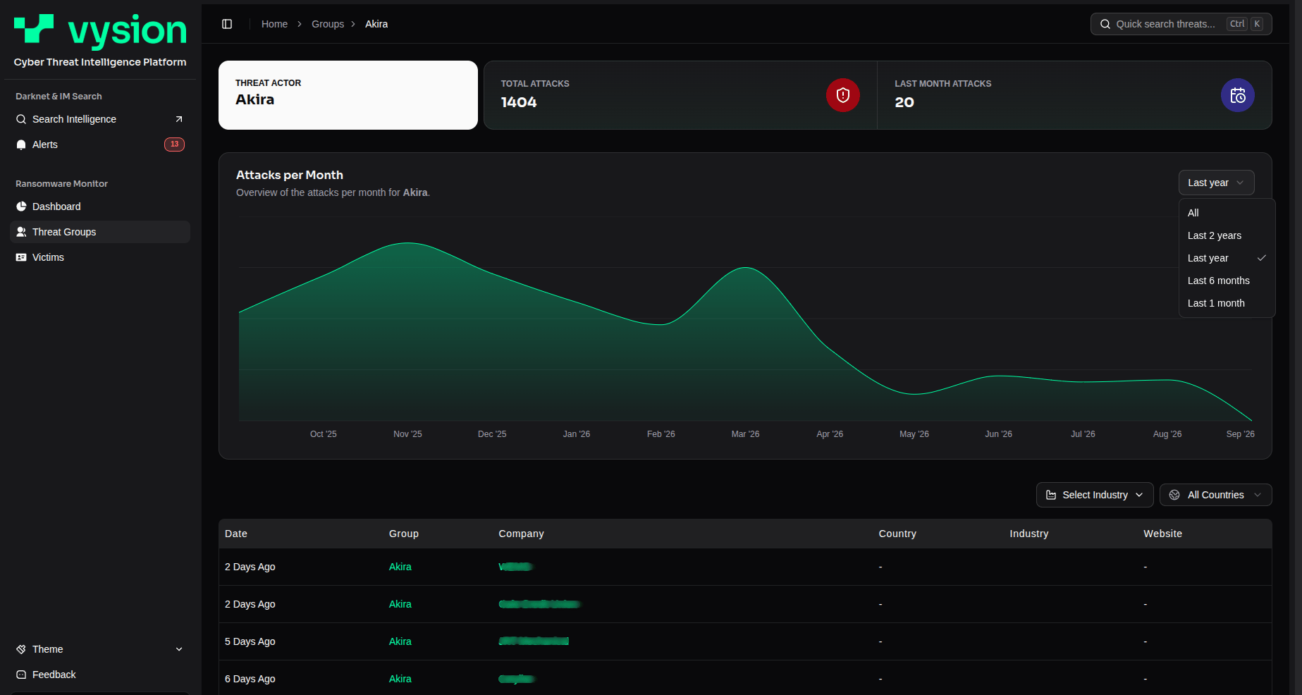Screen dimensions: 1302x695
Task: Expand the Select Industry dropdown
Action: click(x=1095, y=495)
